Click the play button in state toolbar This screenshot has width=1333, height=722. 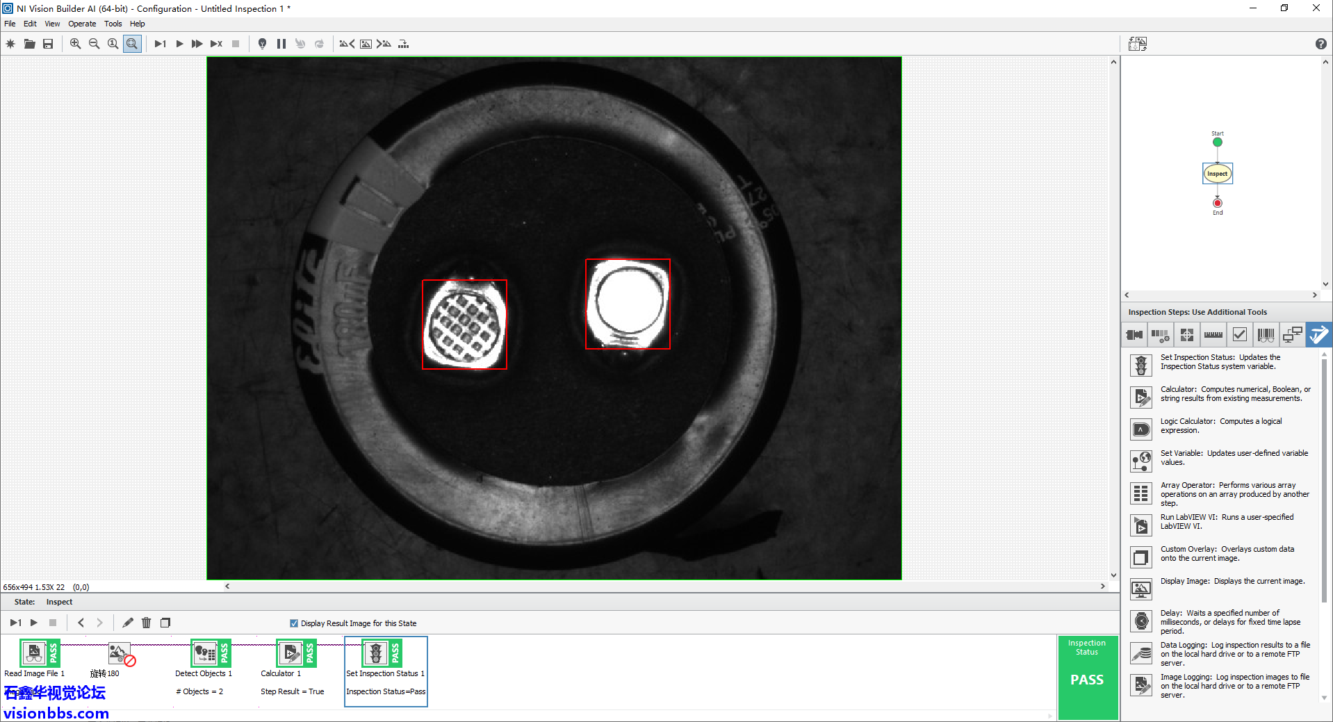[x=34, y=623]
